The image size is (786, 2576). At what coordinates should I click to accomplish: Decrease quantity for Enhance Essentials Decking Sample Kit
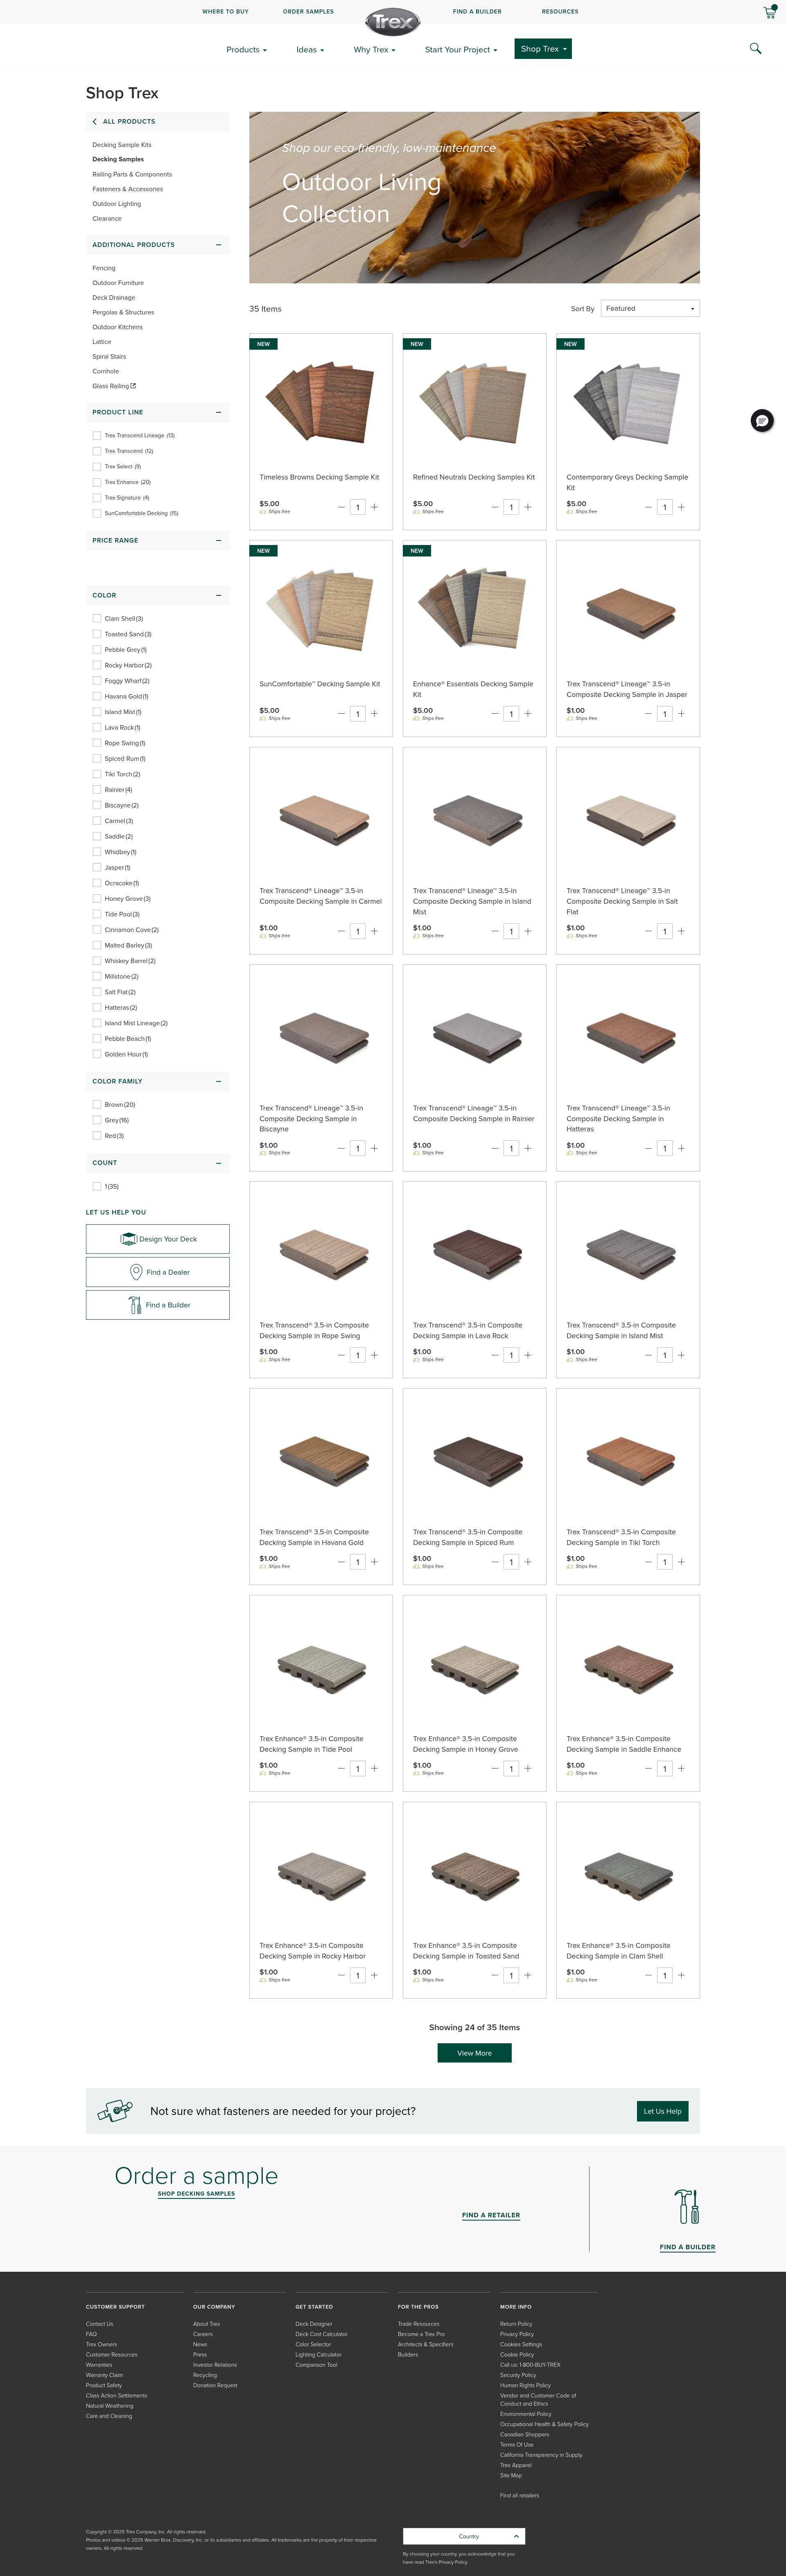(494, 714)
